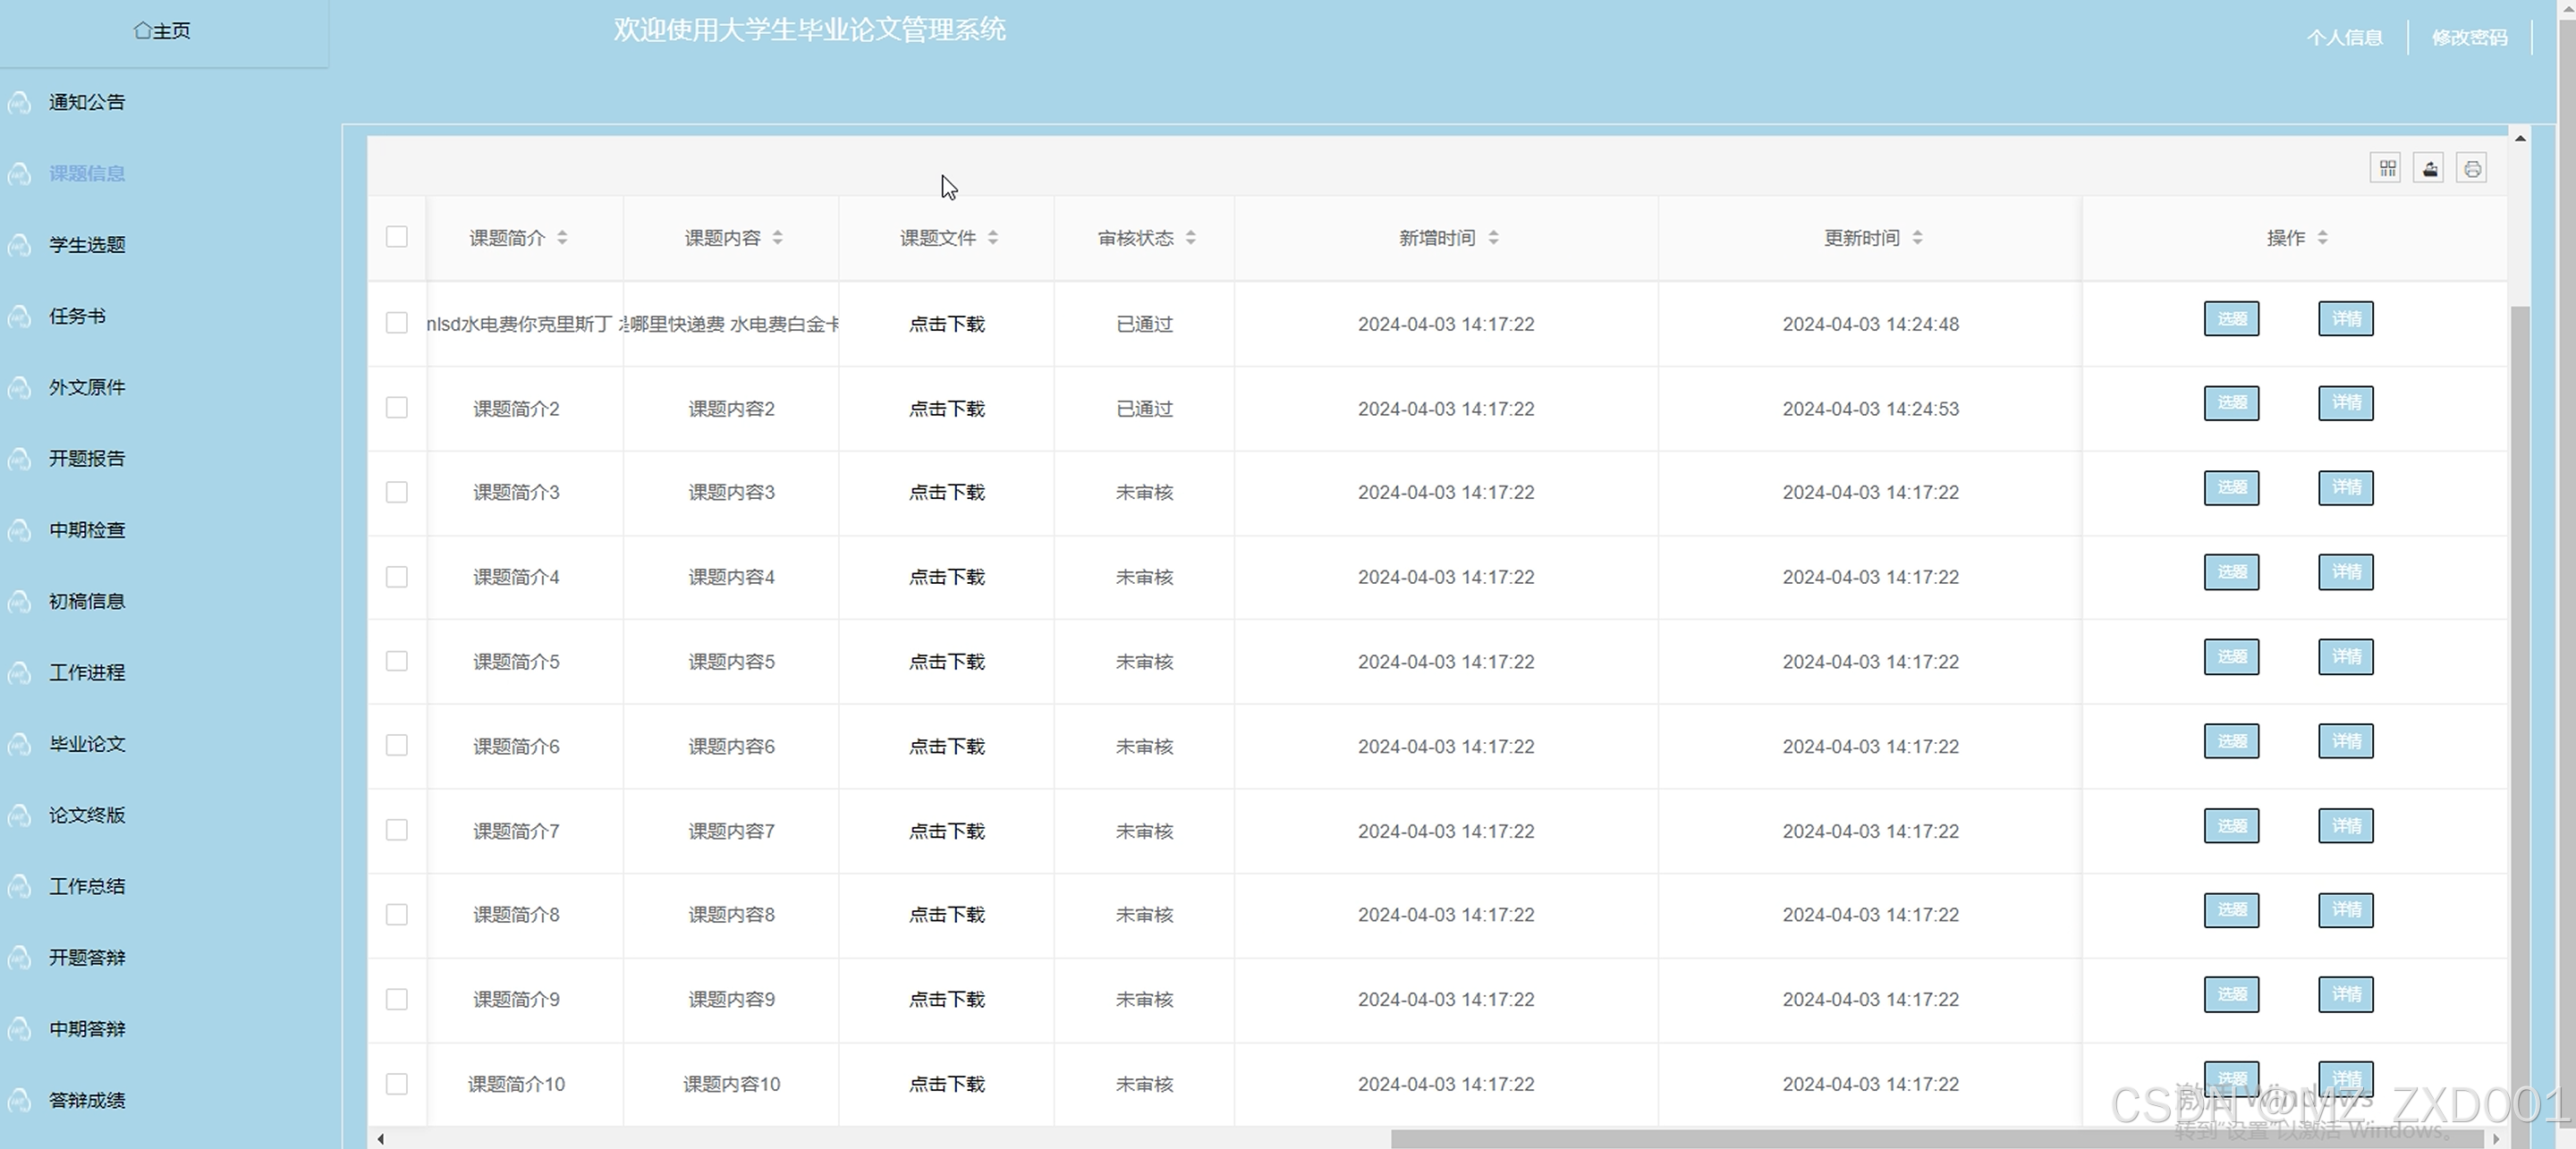This screenshot has height=1149, width=2576.
Task: Sort by the 审核状态 column arrows
Action: [1190, 238]
